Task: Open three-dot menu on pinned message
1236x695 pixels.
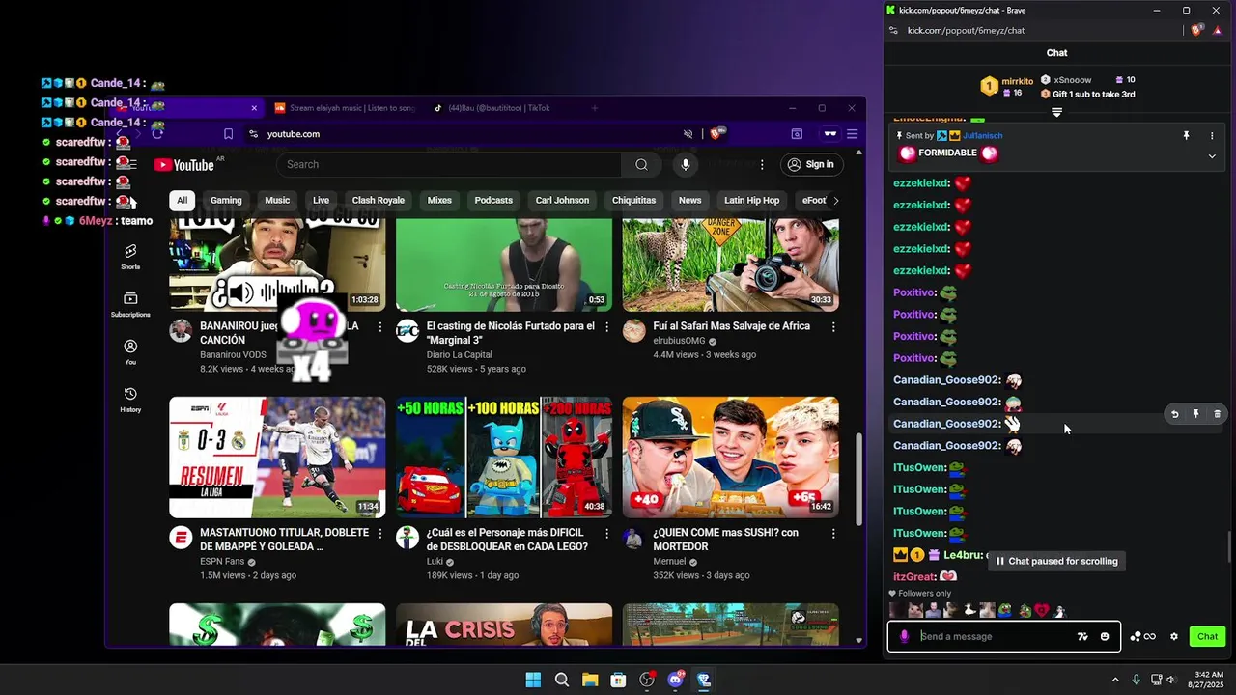Action: pos(1212,136)
